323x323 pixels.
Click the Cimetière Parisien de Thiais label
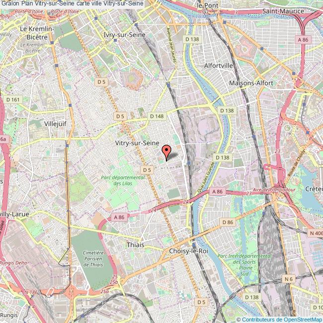tap(90, 259)
